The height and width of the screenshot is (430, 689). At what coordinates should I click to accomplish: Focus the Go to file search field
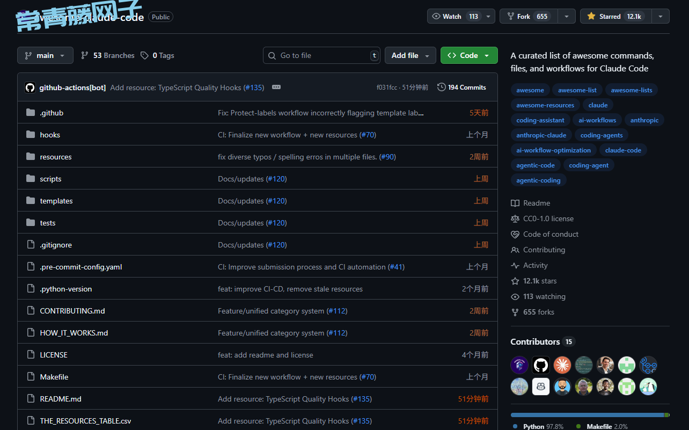pyautogui.click(x=322, y=55)
